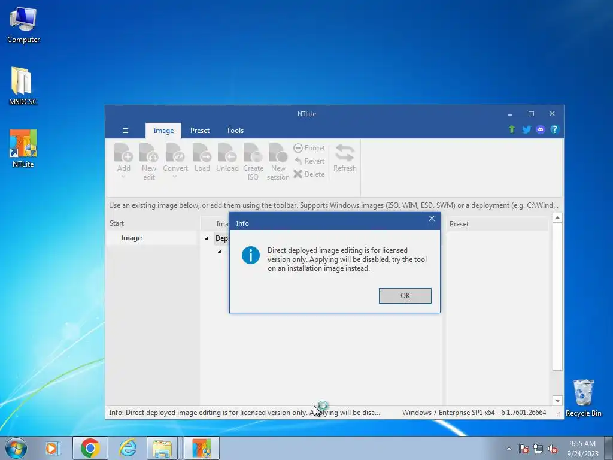Click the usage hint text below ribbon
The image size is (613, 460).
(333, 205)
